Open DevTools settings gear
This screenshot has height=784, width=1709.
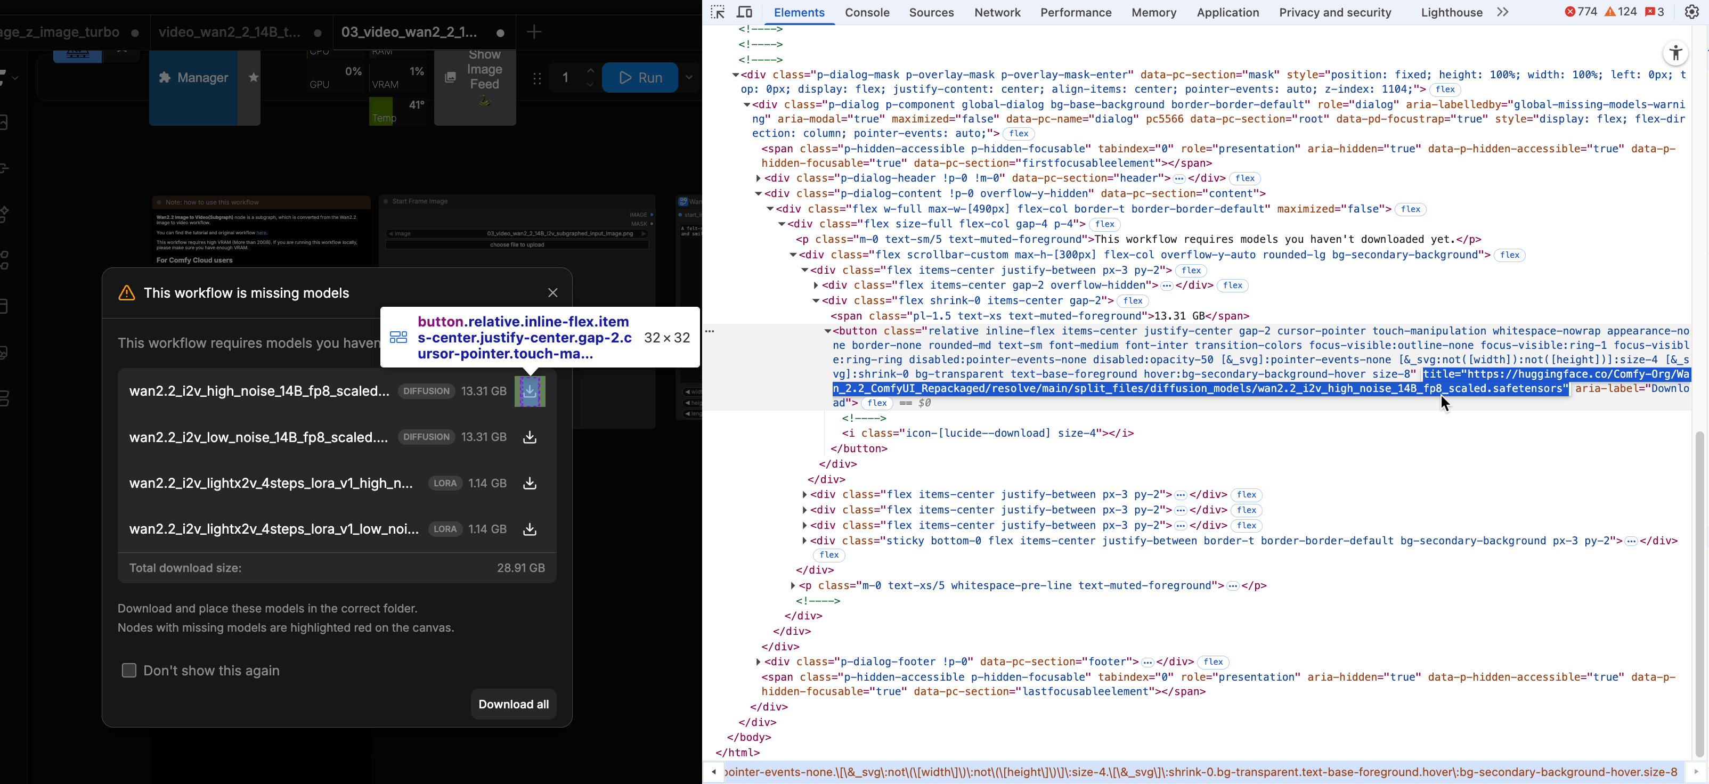[x=1693, y=12]
